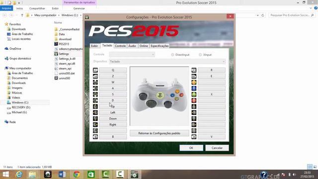Viewport: 318px width, 179px height.
Task: Open the Arquivo ribbon tab in Explorer
Action: [6, 8]
